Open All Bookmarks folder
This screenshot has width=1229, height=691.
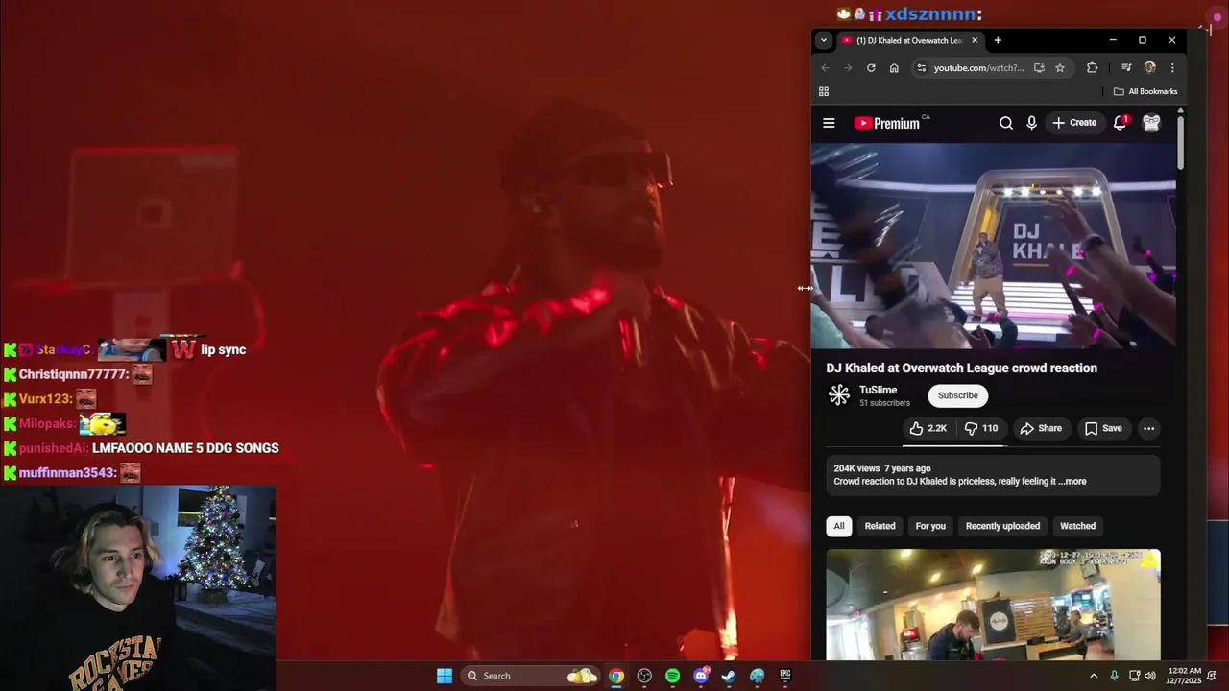click(1145, 91)
